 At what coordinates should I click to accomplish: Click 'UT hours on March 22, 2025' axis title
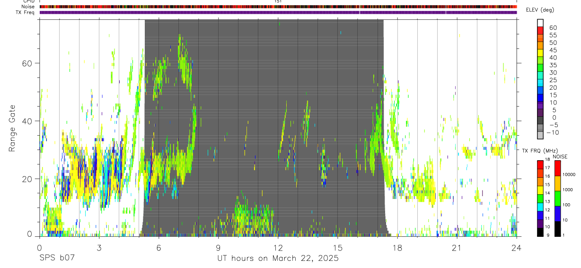pyautogui.click(x=278, y=259)
